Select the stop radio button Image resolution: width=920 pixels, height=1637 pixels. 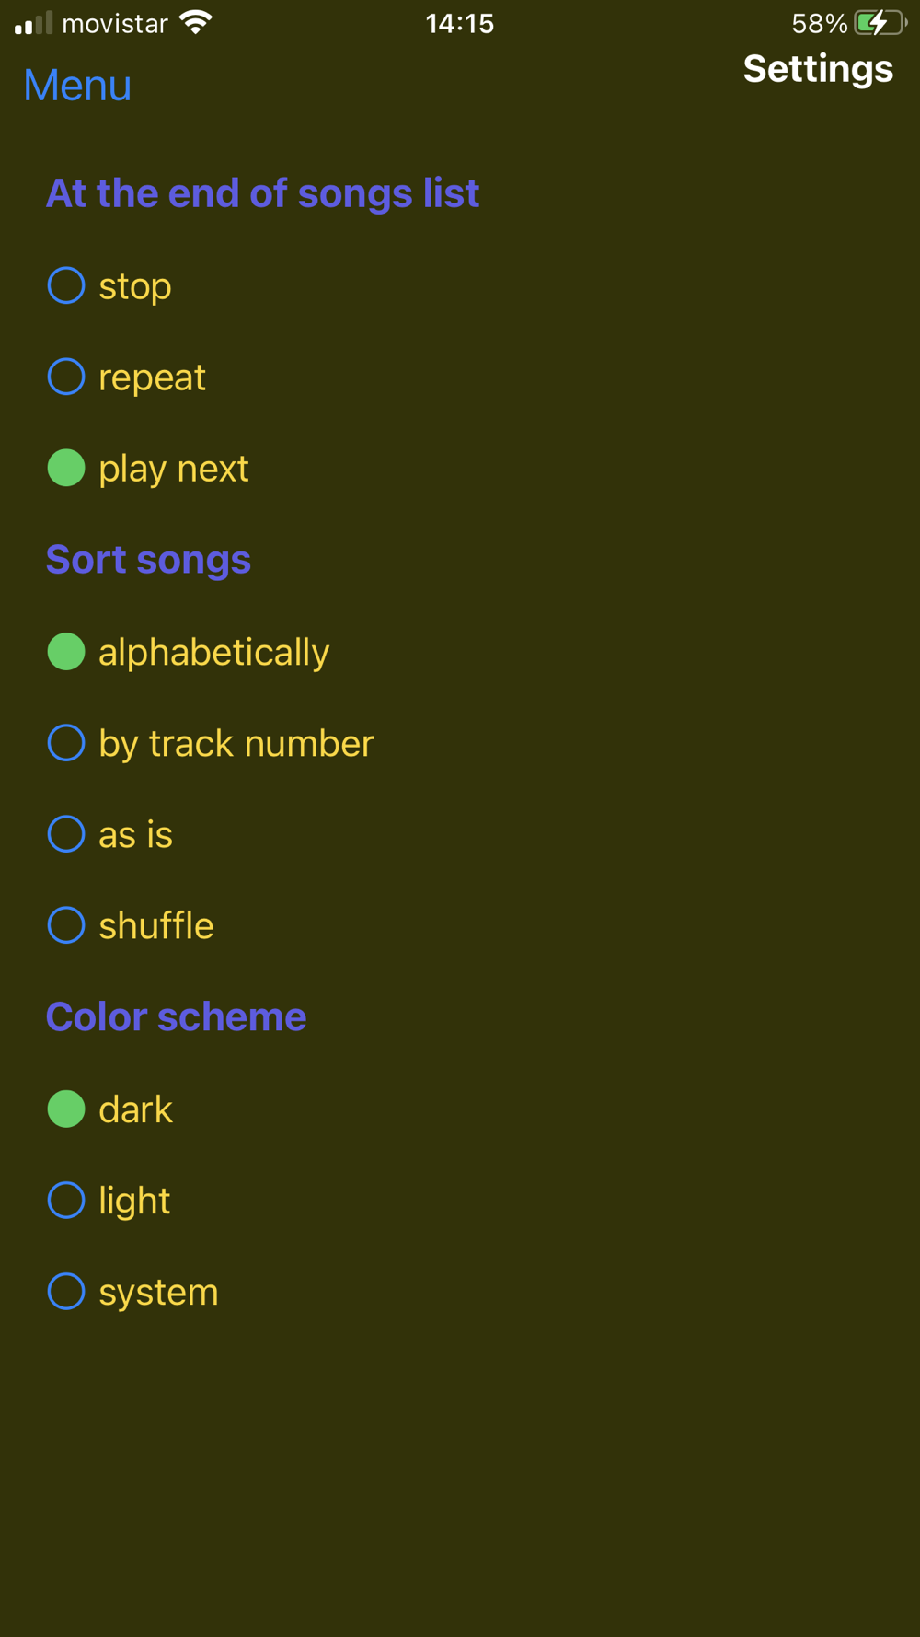66,285
